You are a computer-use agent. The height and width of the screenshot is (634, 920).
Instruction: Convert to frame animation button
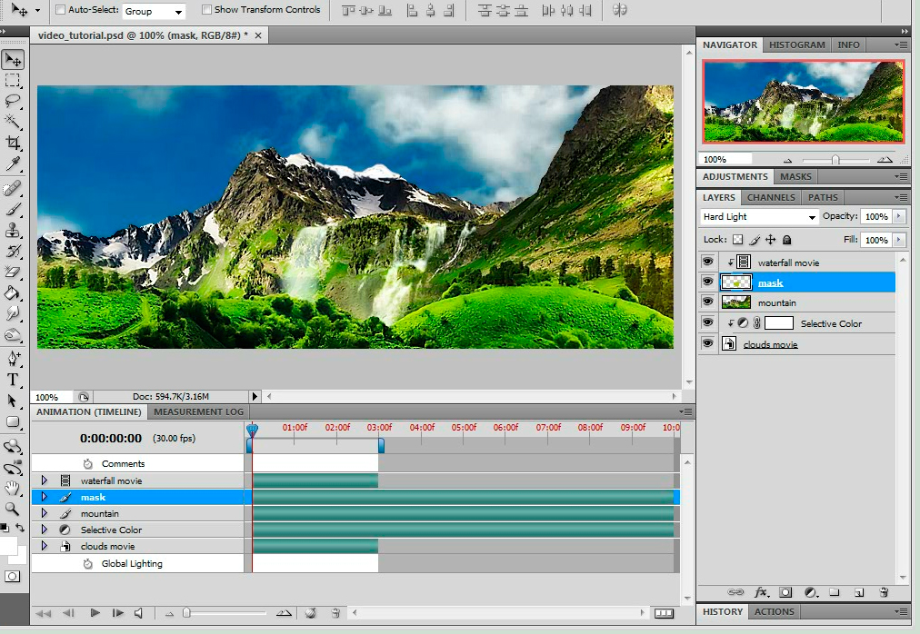point(664,613)
